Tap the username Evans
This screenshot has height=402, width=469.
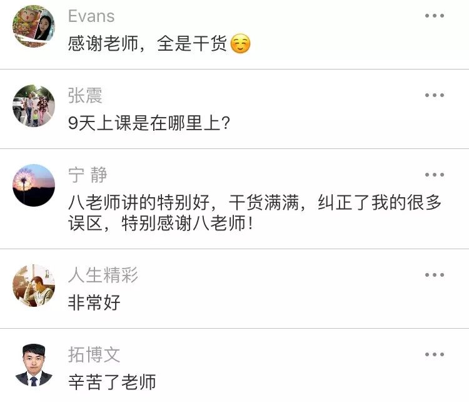[x=91, y=16]
